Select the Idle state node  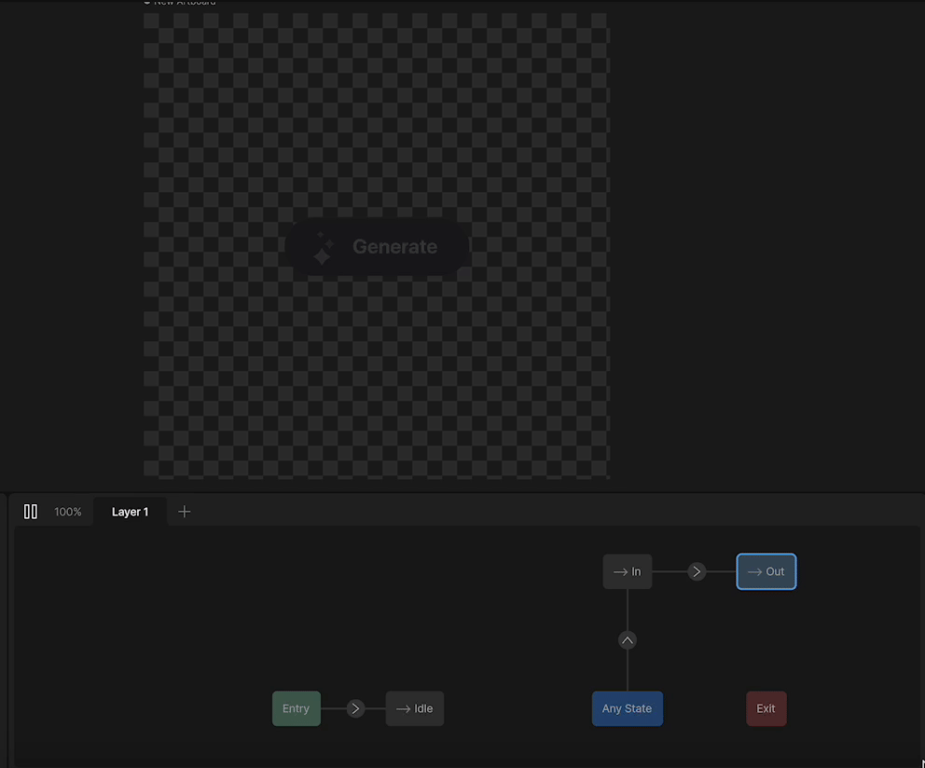point(415,708)
